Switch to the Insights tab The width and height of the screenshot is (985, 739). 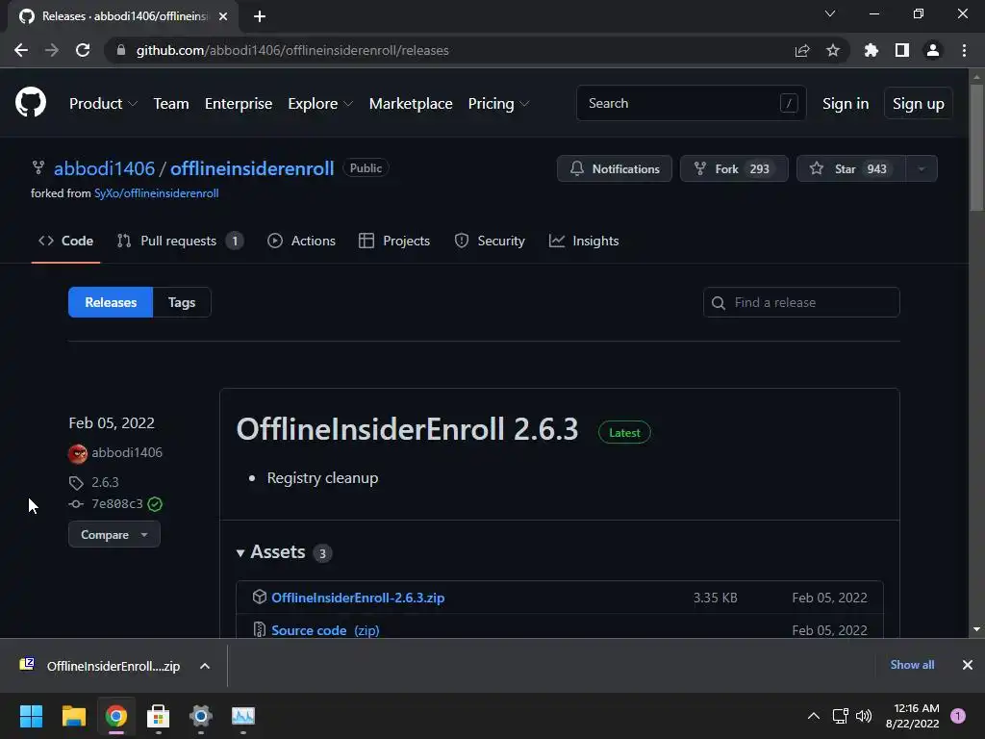pyautogui.click(x=584, y=241)
